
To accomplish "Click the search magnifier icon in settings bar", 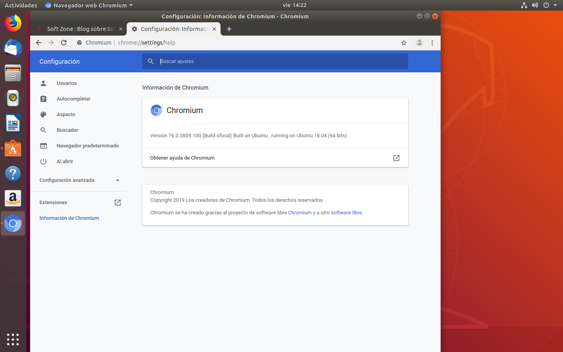I will tap(151, 61).
